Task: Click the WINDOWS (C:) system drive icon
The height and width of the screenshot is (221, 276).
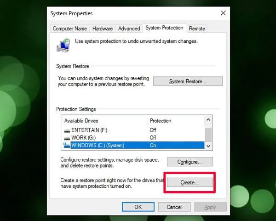Action: point(67,145)
